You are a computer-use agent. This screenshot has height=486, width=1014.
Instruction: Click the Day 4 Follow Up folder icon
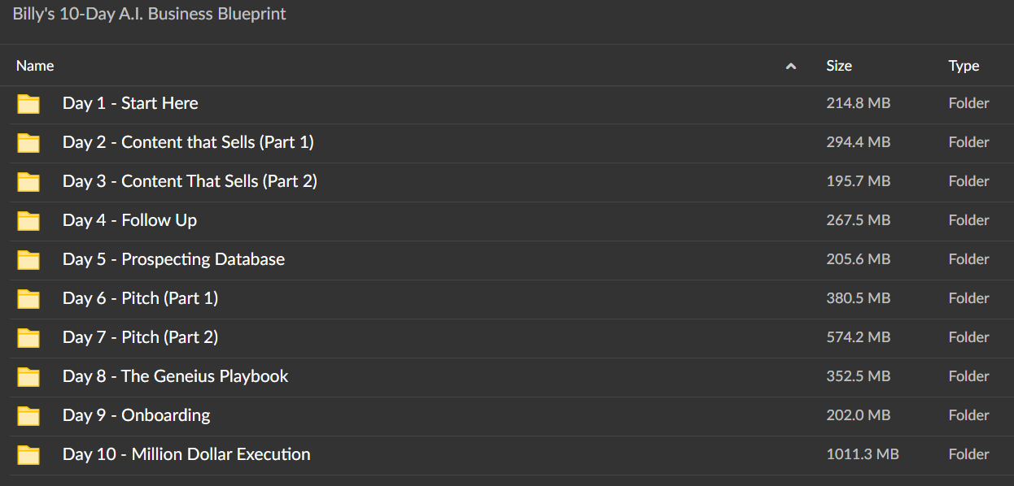[28, 221]
